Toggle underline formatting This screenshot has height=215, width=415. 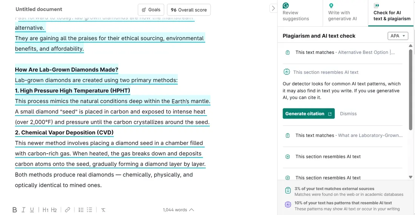click(x=32, y=210)
